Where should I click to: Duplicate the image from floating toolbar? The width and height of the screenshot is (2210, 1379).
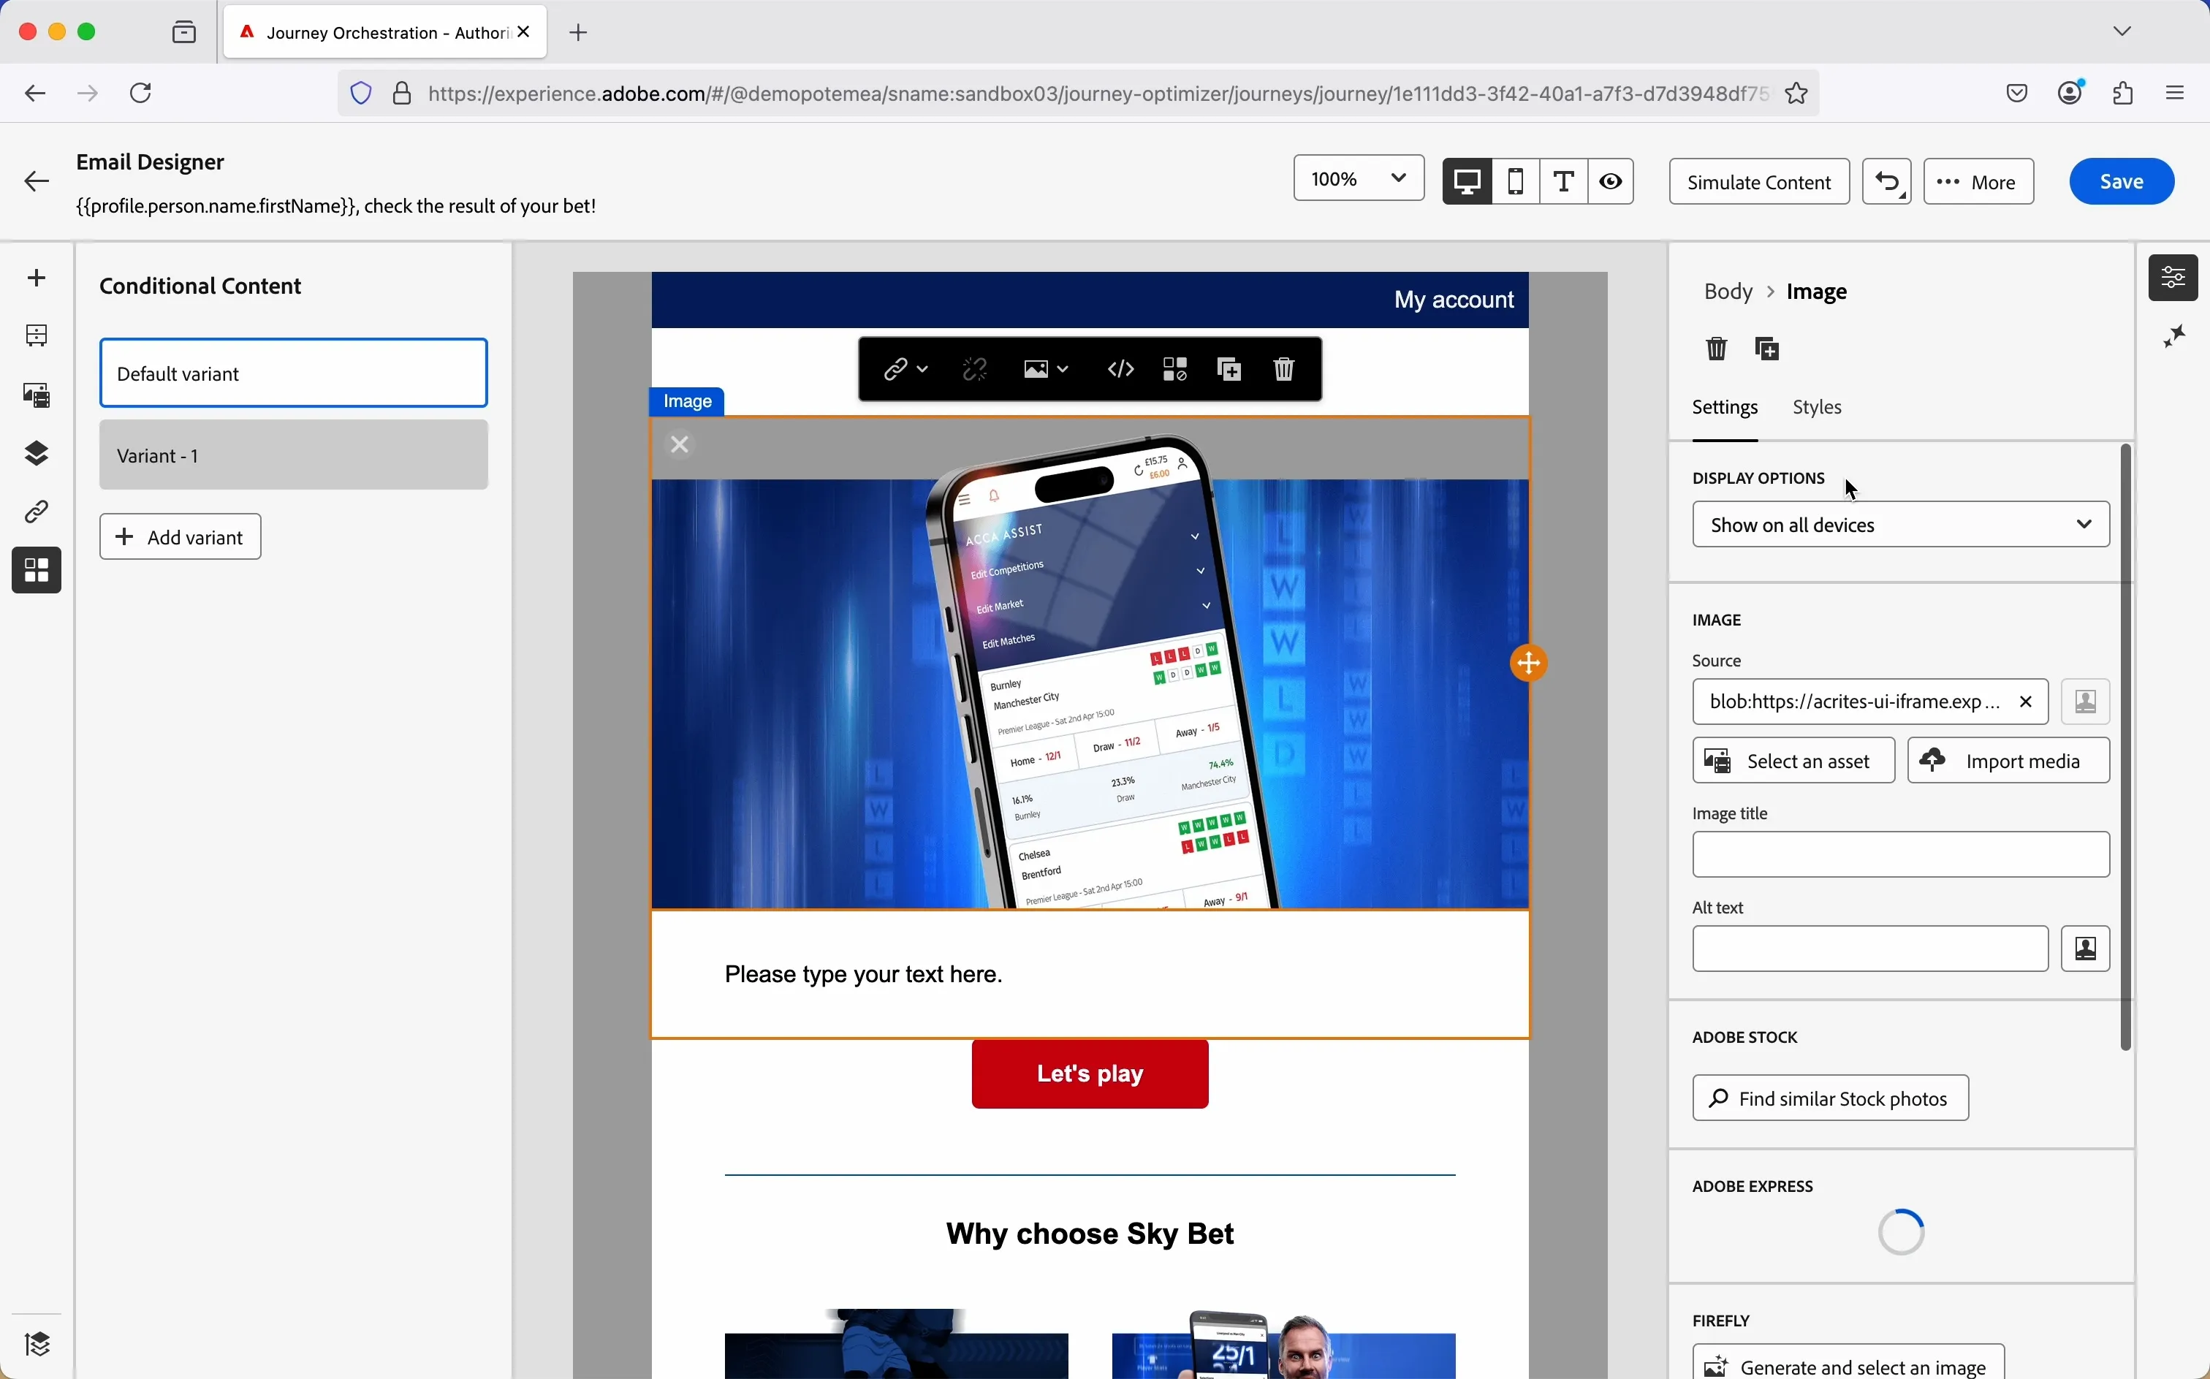(1229, 369)
